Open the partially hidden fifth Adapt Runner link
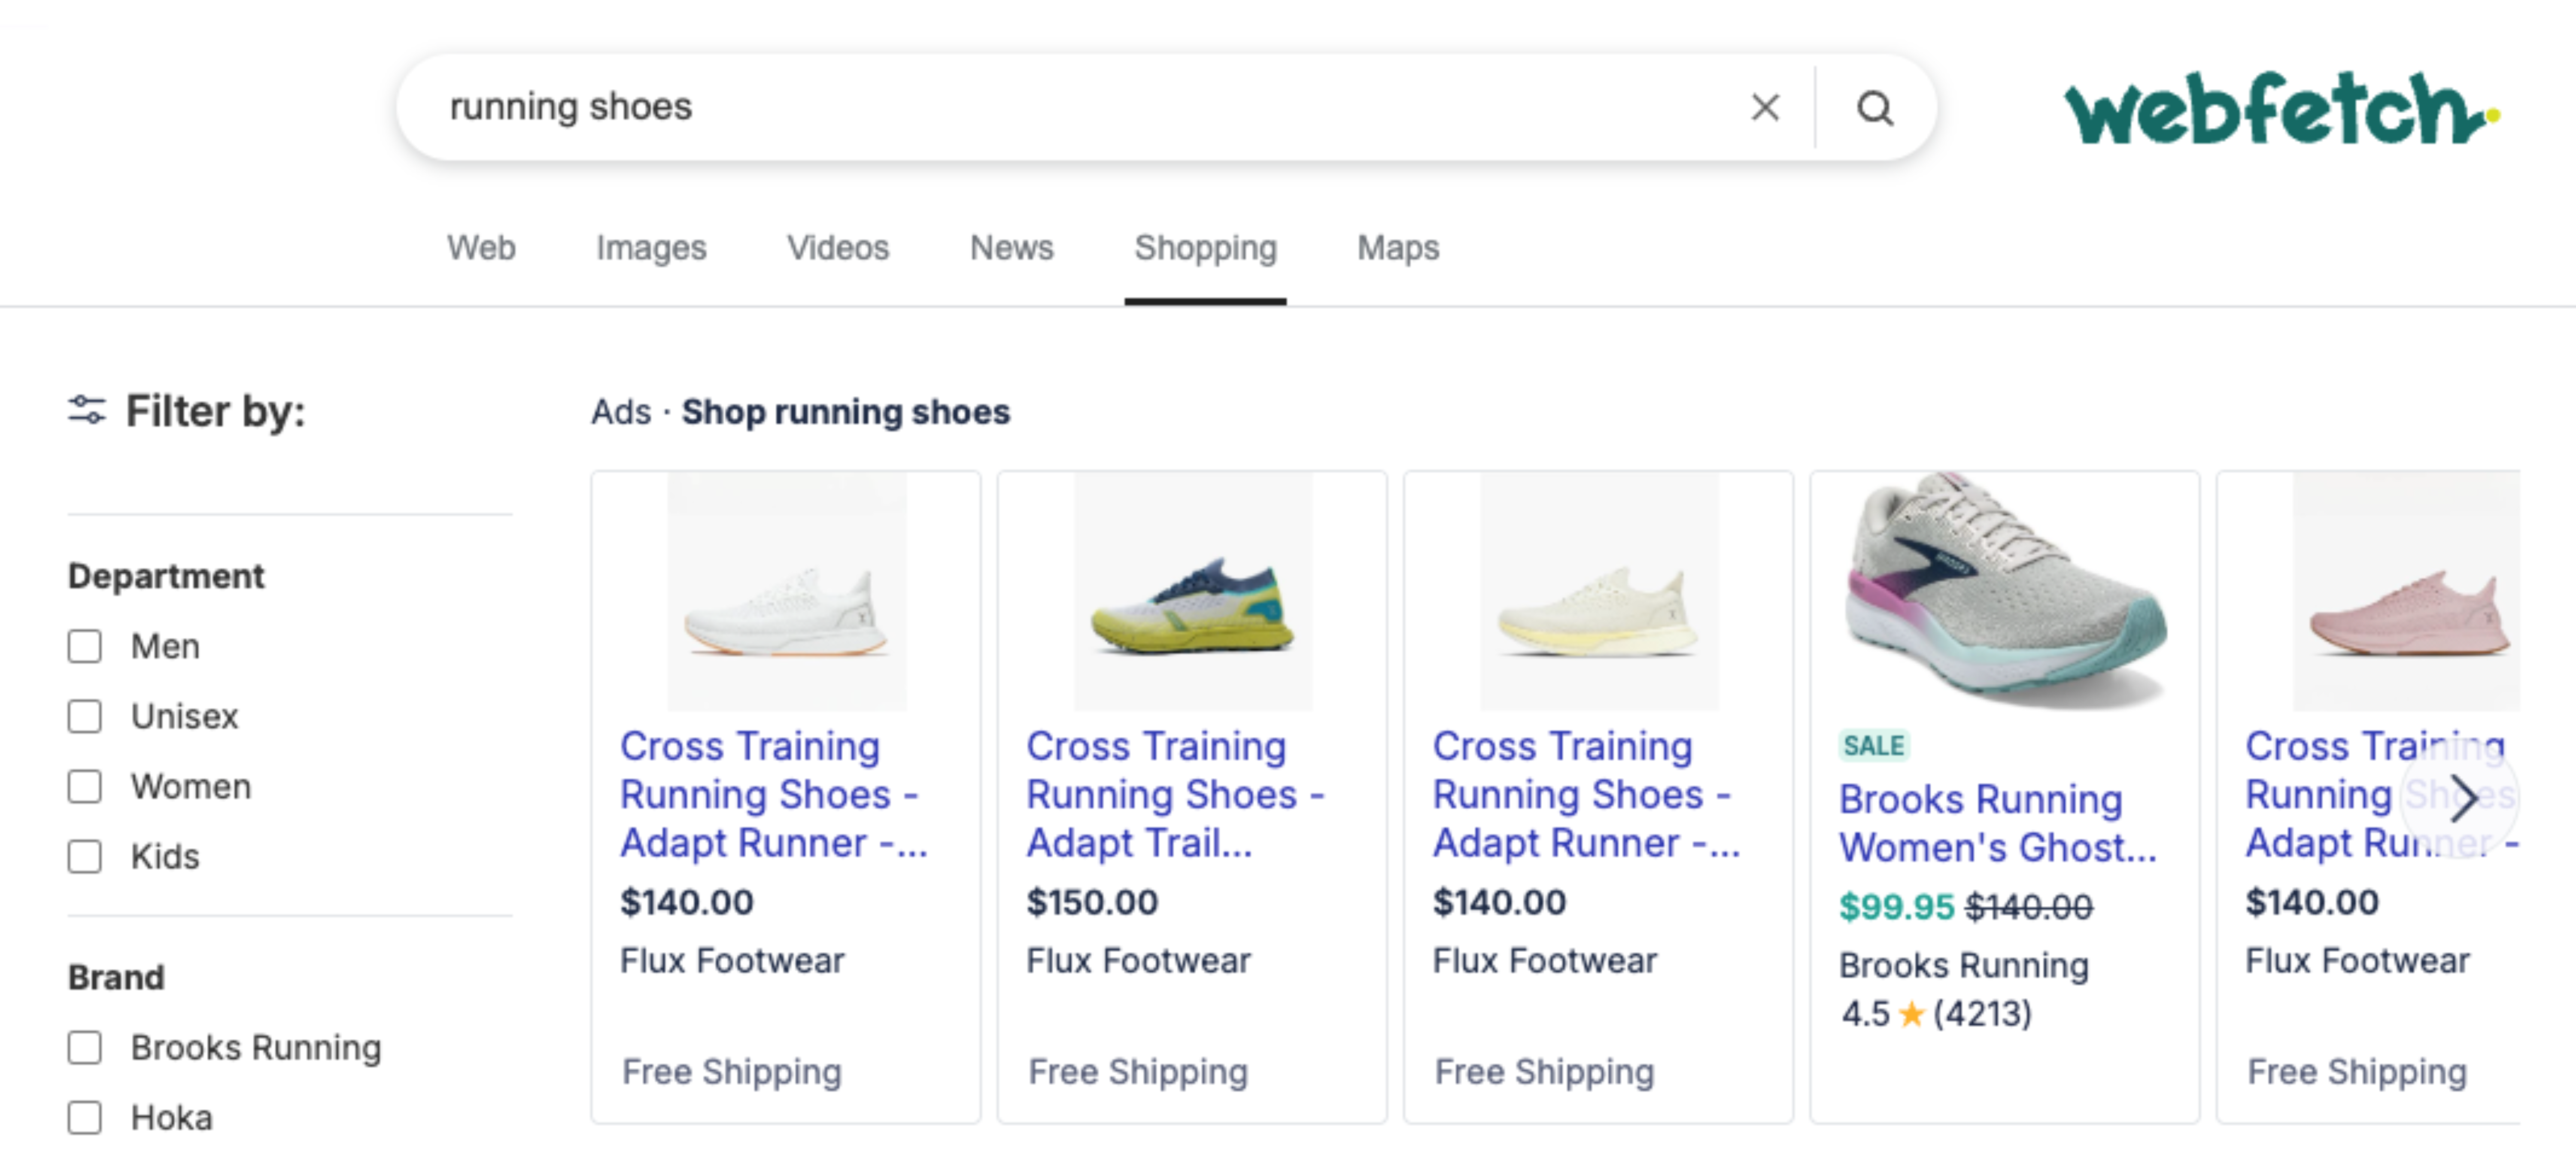The image size is (2576, 1172). click(2381, 794)
